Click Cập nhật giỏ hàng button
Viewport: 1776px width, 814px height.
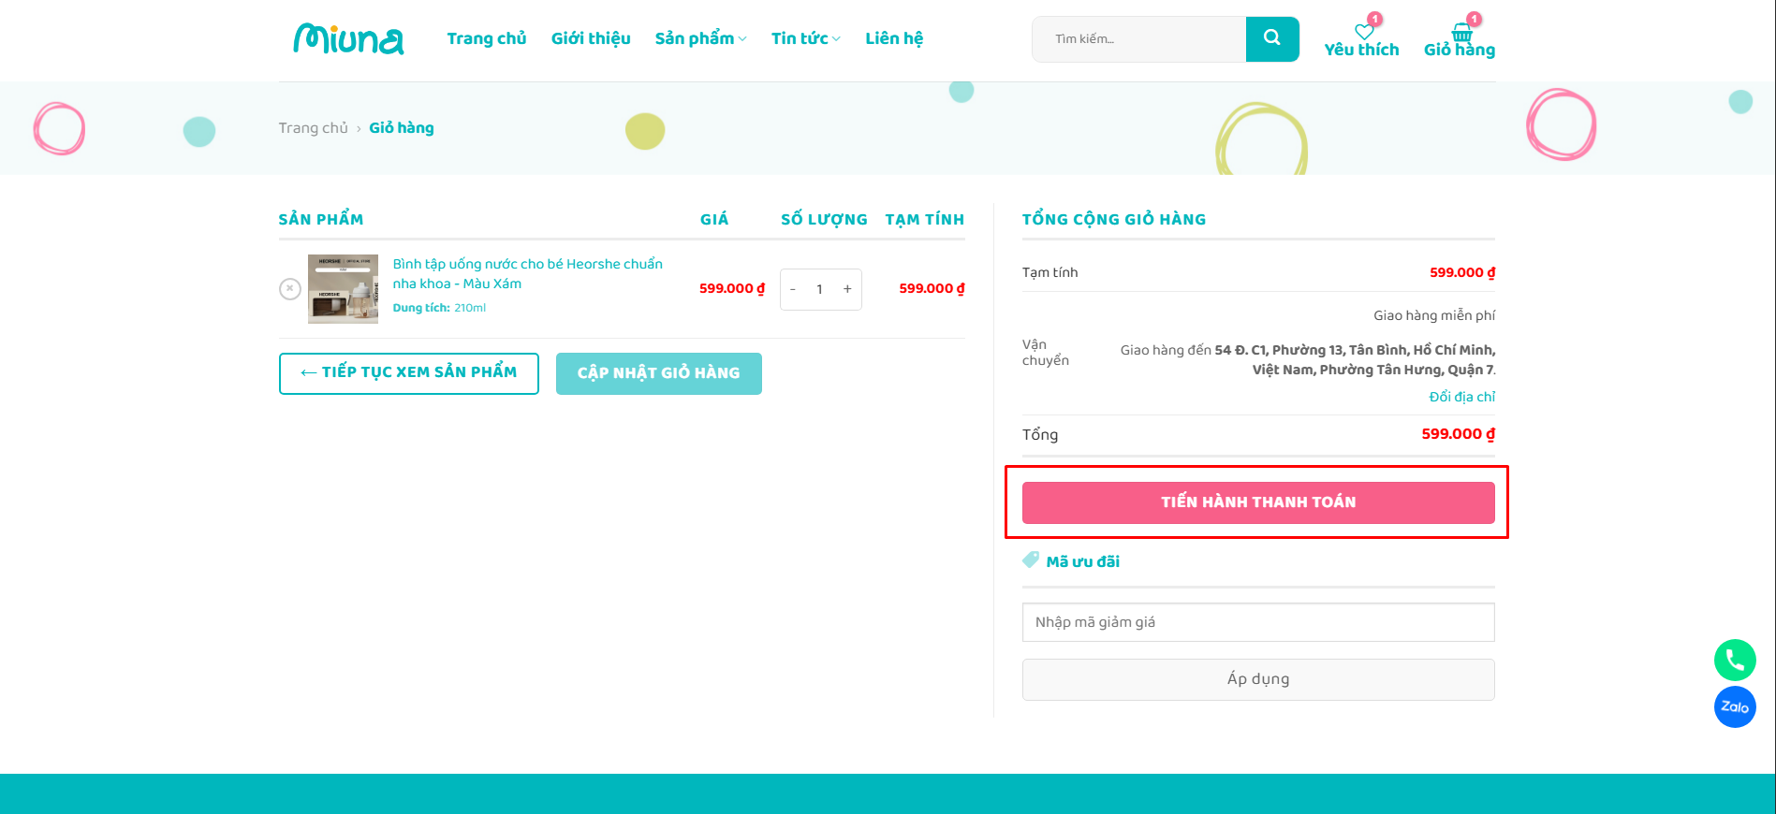coord(658,373)
